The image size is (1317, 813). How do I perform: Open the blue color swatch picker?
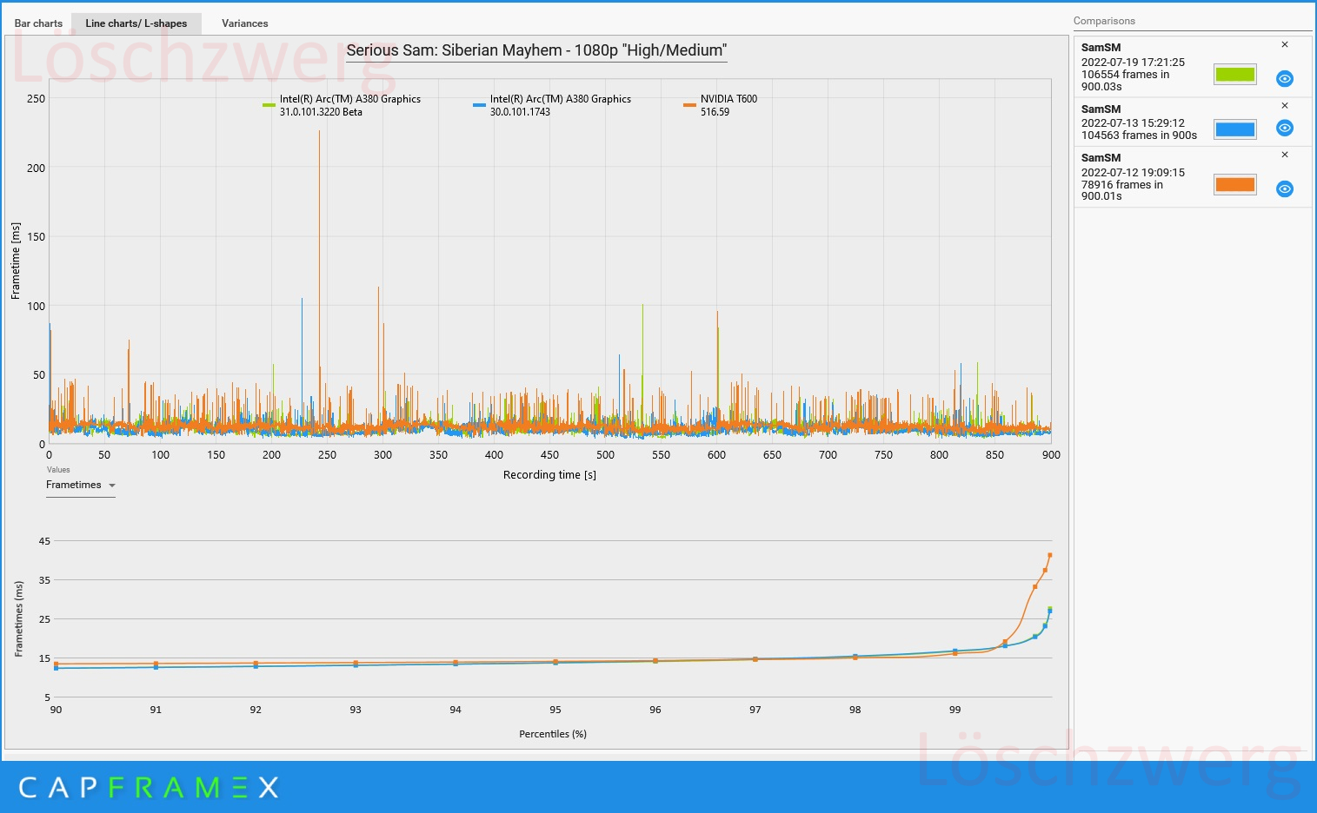click(1234, 129)
